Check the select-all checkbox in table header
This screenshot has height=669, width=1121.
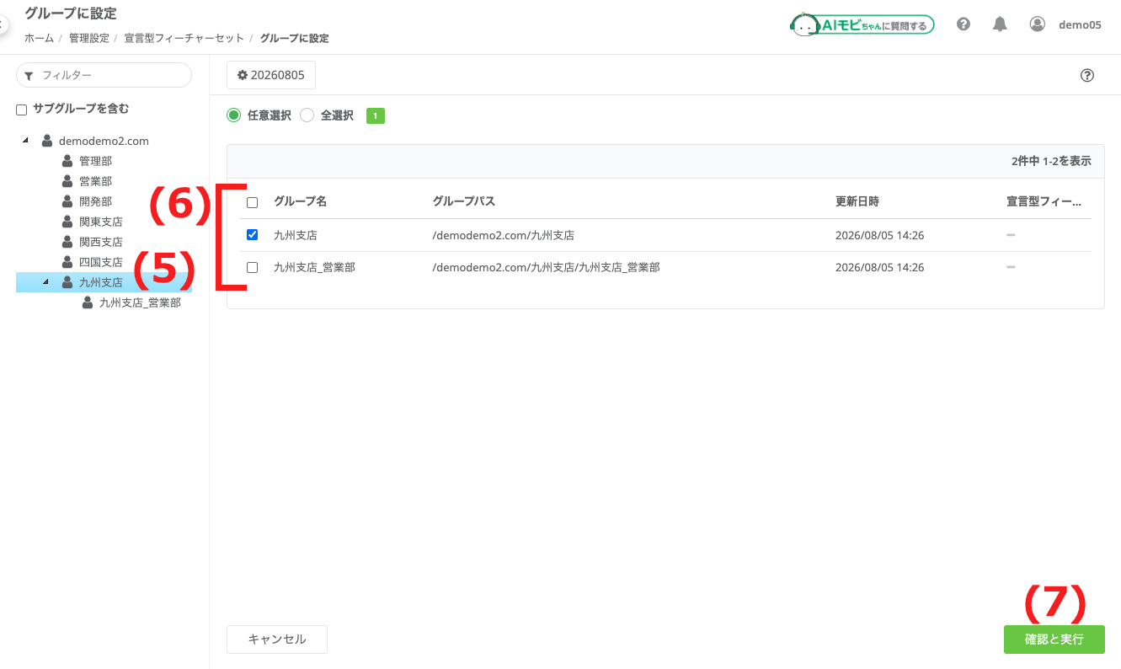point(252,202)
